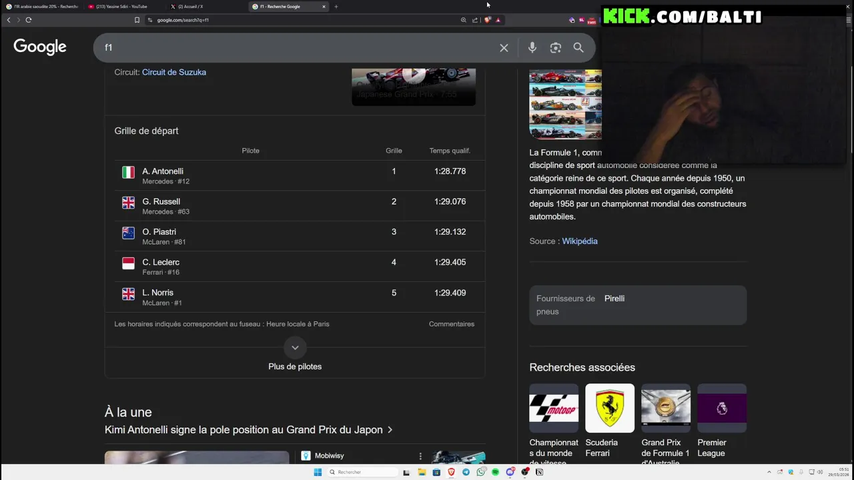This screenshot has width=854, height=480.
Task: Open zoom control in address bar
Action: coord(464,20)
